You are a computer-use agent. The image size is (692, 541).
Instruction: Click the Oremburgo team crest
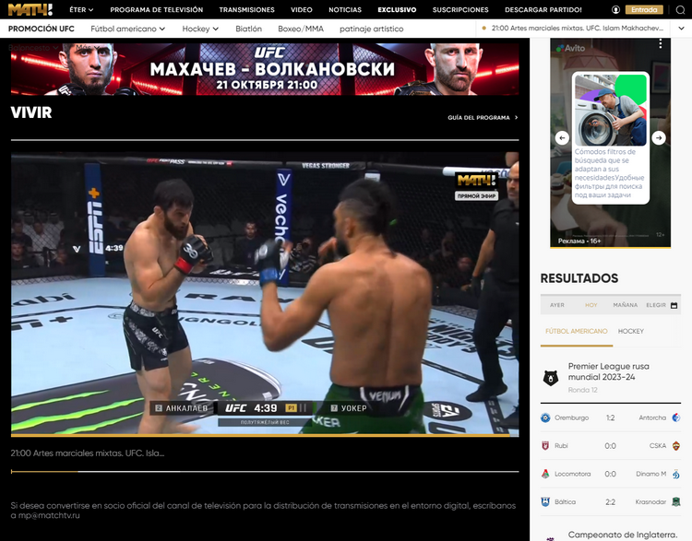pyautogui.click(x=545, y=418)
